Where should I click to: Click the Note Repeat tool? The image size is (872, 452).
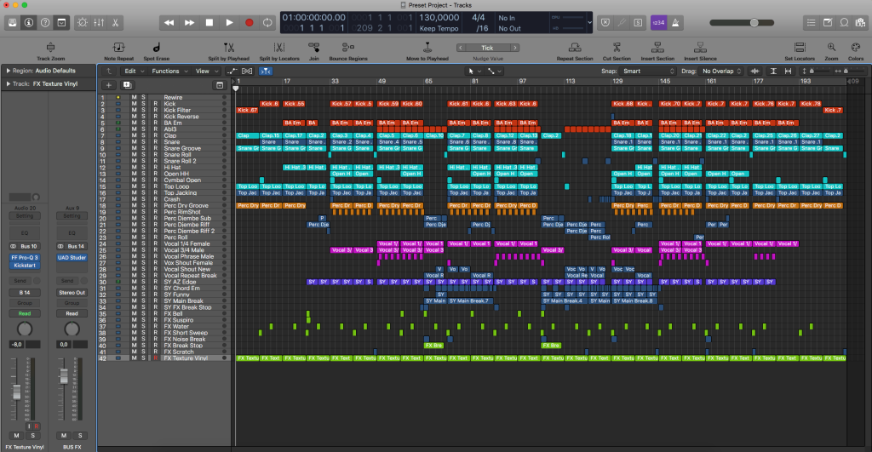(x=118, y=51)
